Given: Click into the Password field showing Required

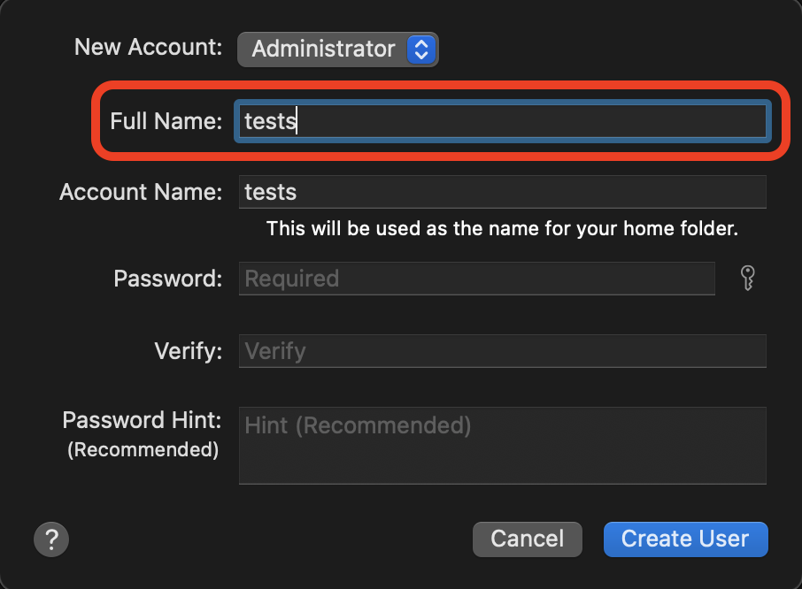Looking at the screenshot, I should click(x=476, y=279).
